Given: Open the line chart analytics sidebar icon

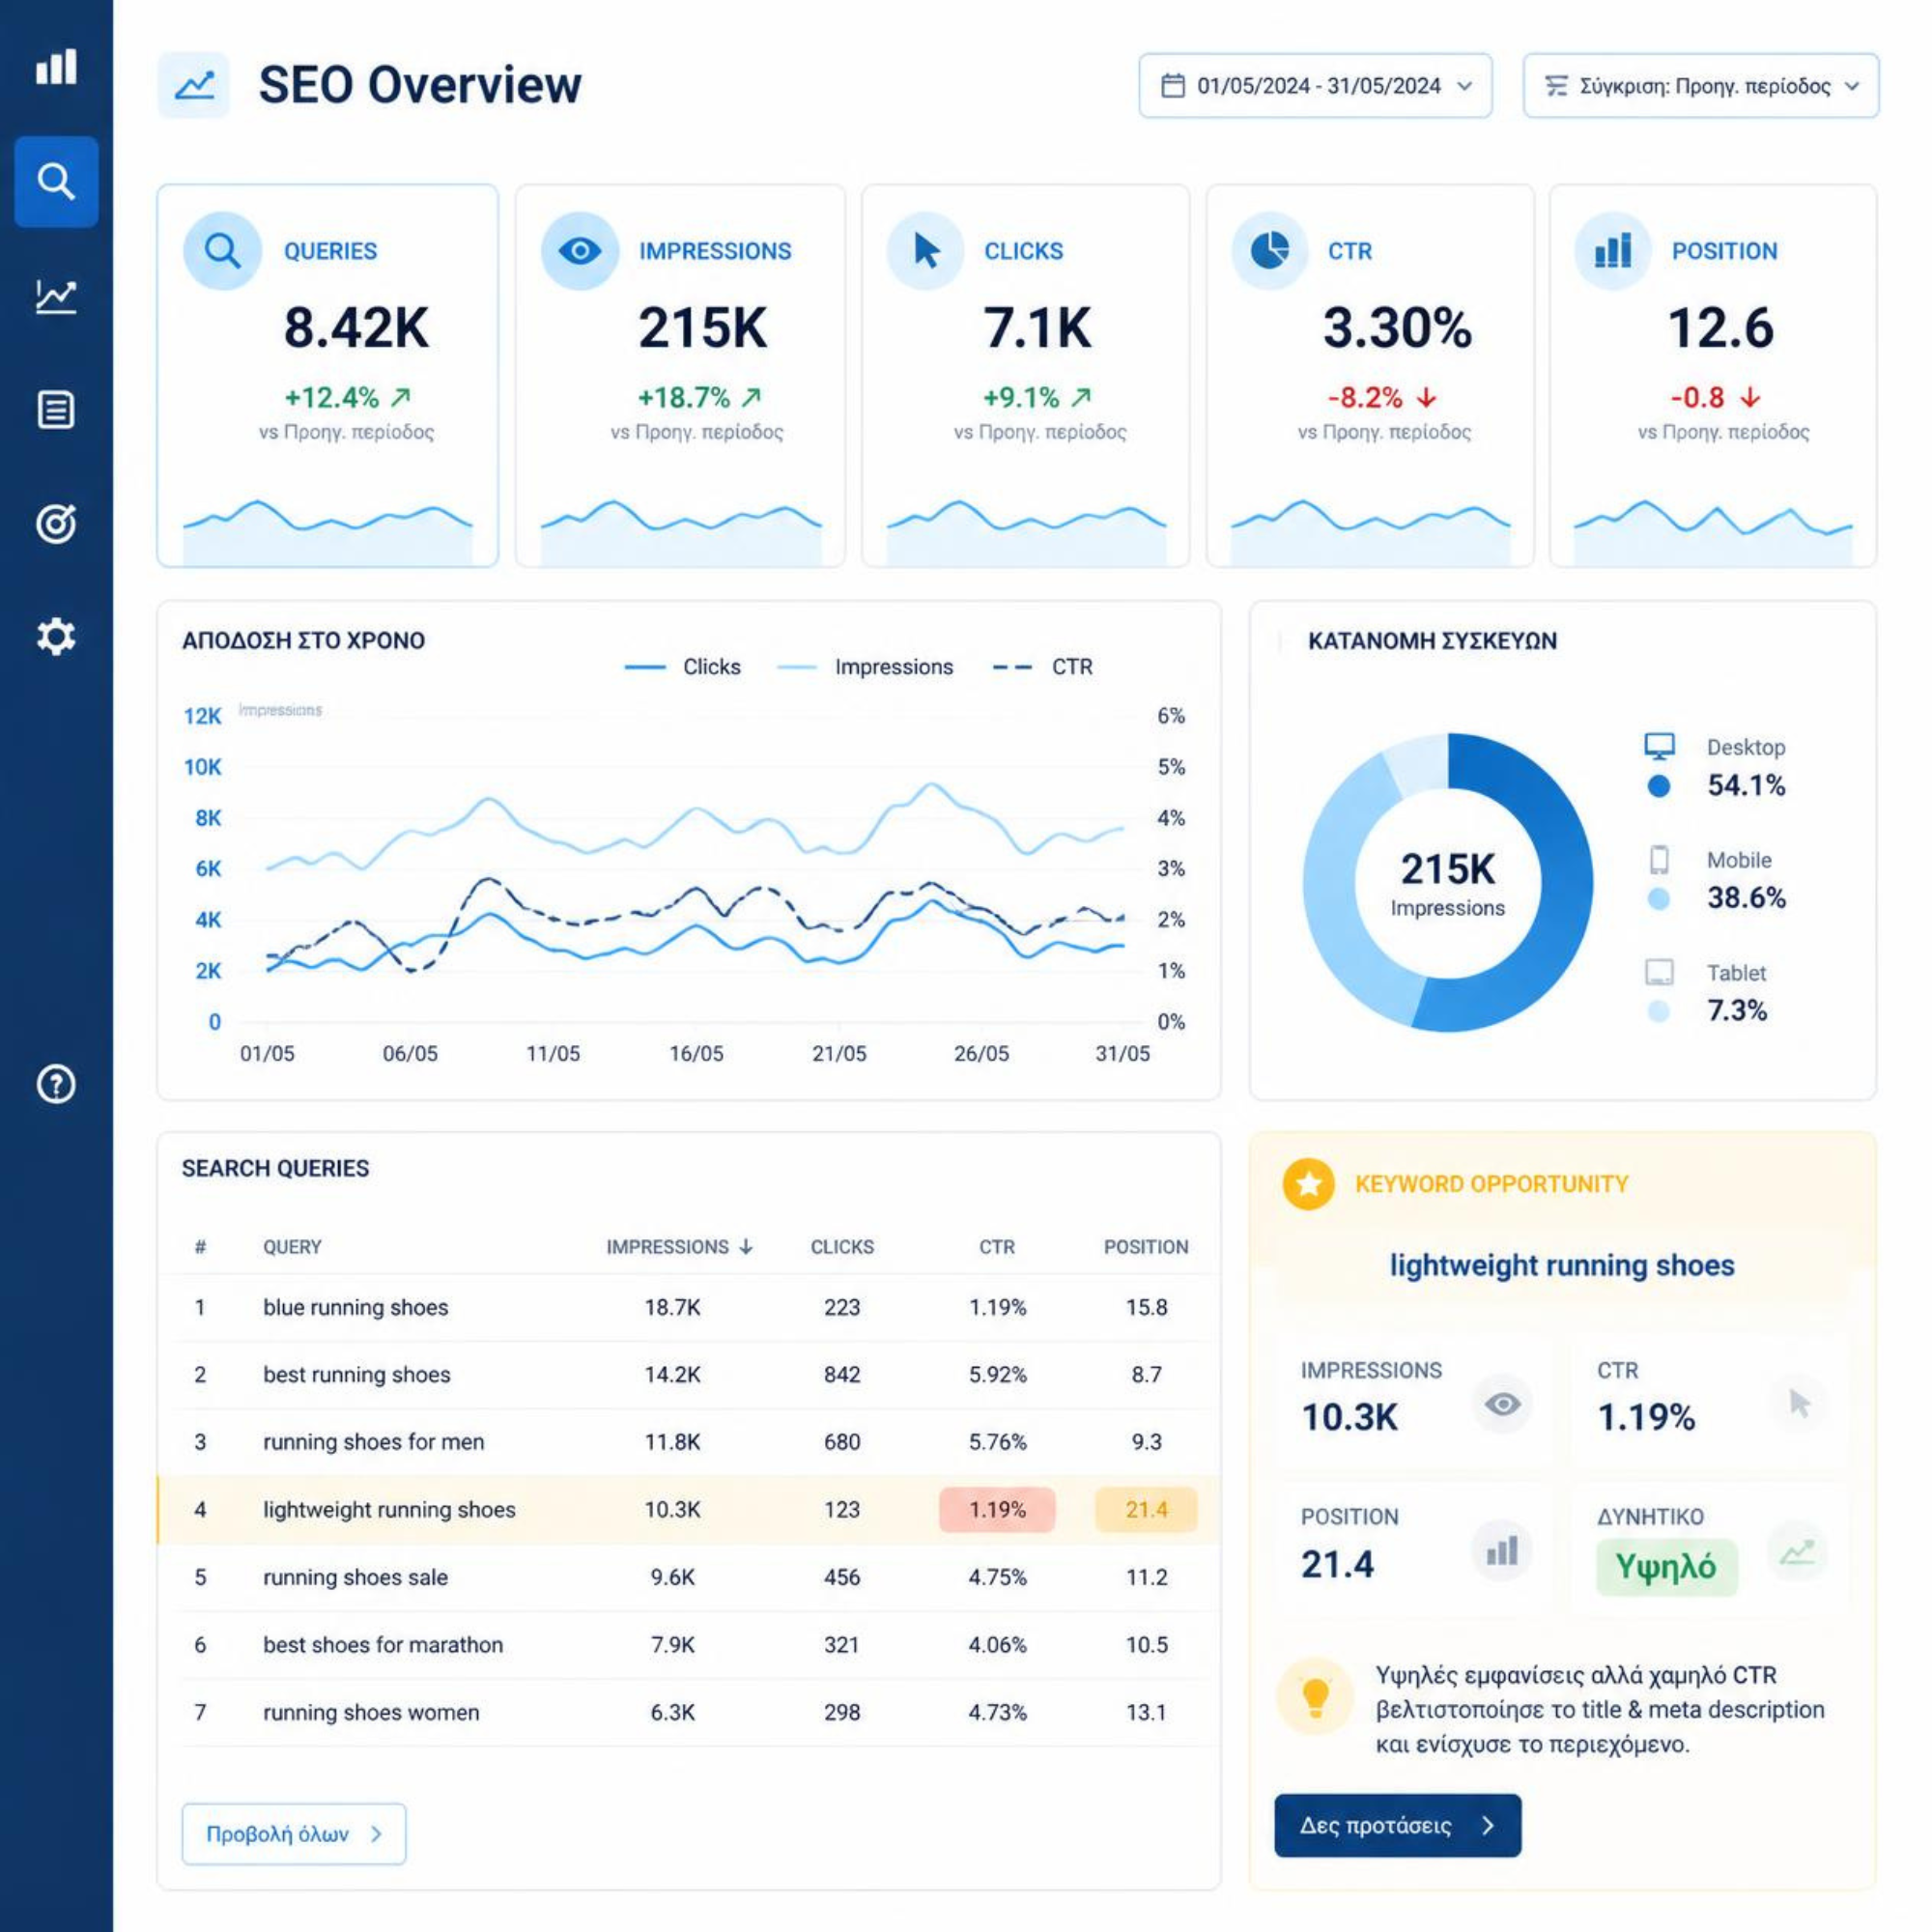Looking at the screenshot, I should tap(56, 296).
